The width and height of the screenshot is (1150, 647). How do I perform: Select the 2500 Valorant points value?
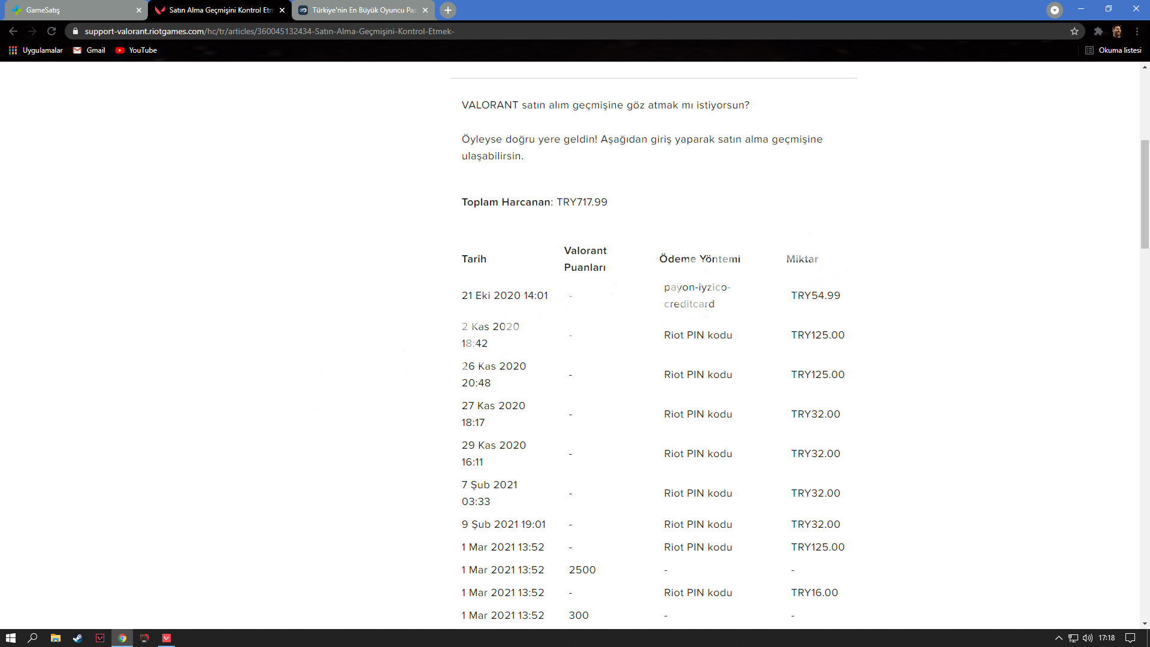(x=582, y=570)
